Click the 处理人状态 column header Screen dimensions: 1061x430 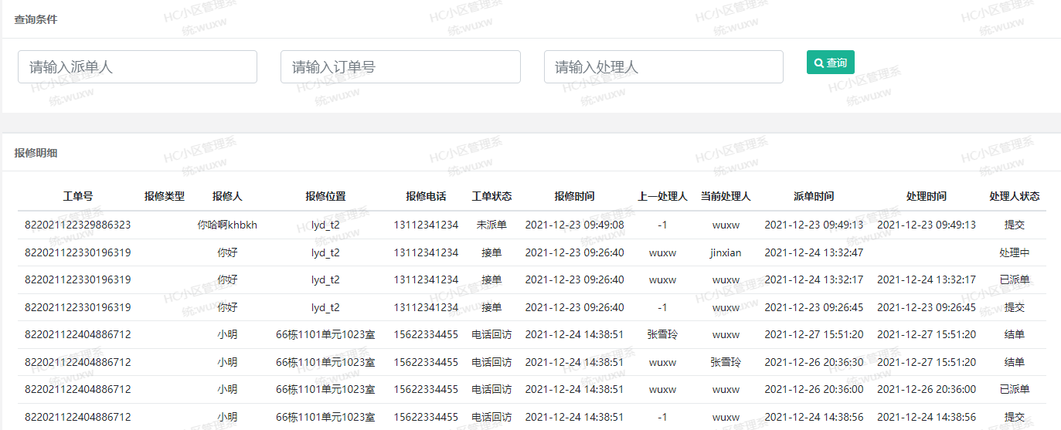point(1015,196)
